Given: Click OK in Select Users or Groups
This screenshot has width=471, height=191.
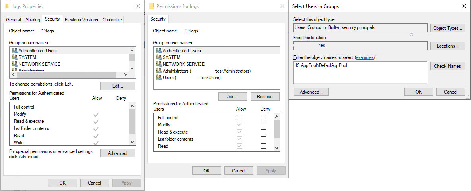Looking at the screenshot, I should [419, 92].
